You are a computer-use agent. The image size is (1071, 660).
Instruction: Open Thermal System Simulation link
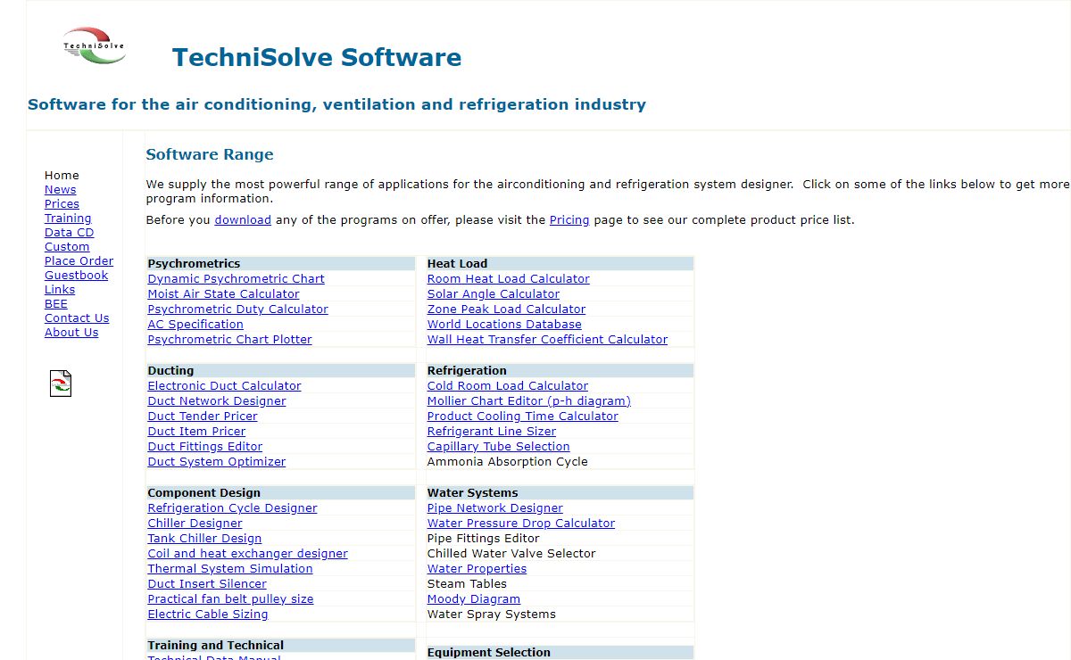pos(230,569)
